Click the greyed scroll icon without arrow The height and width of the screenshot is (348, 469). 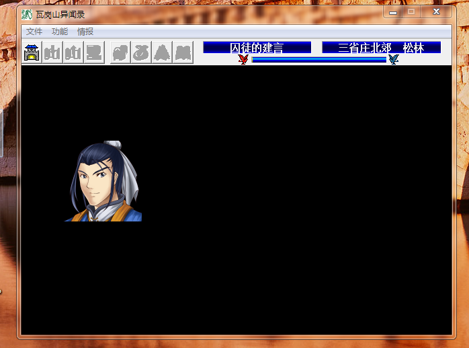pos(52,53)
